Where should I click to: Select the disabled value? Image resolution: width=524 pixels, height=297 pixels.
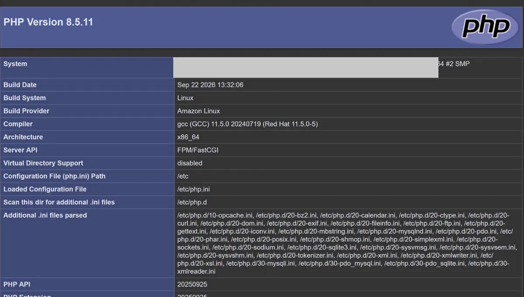(190, 163)
